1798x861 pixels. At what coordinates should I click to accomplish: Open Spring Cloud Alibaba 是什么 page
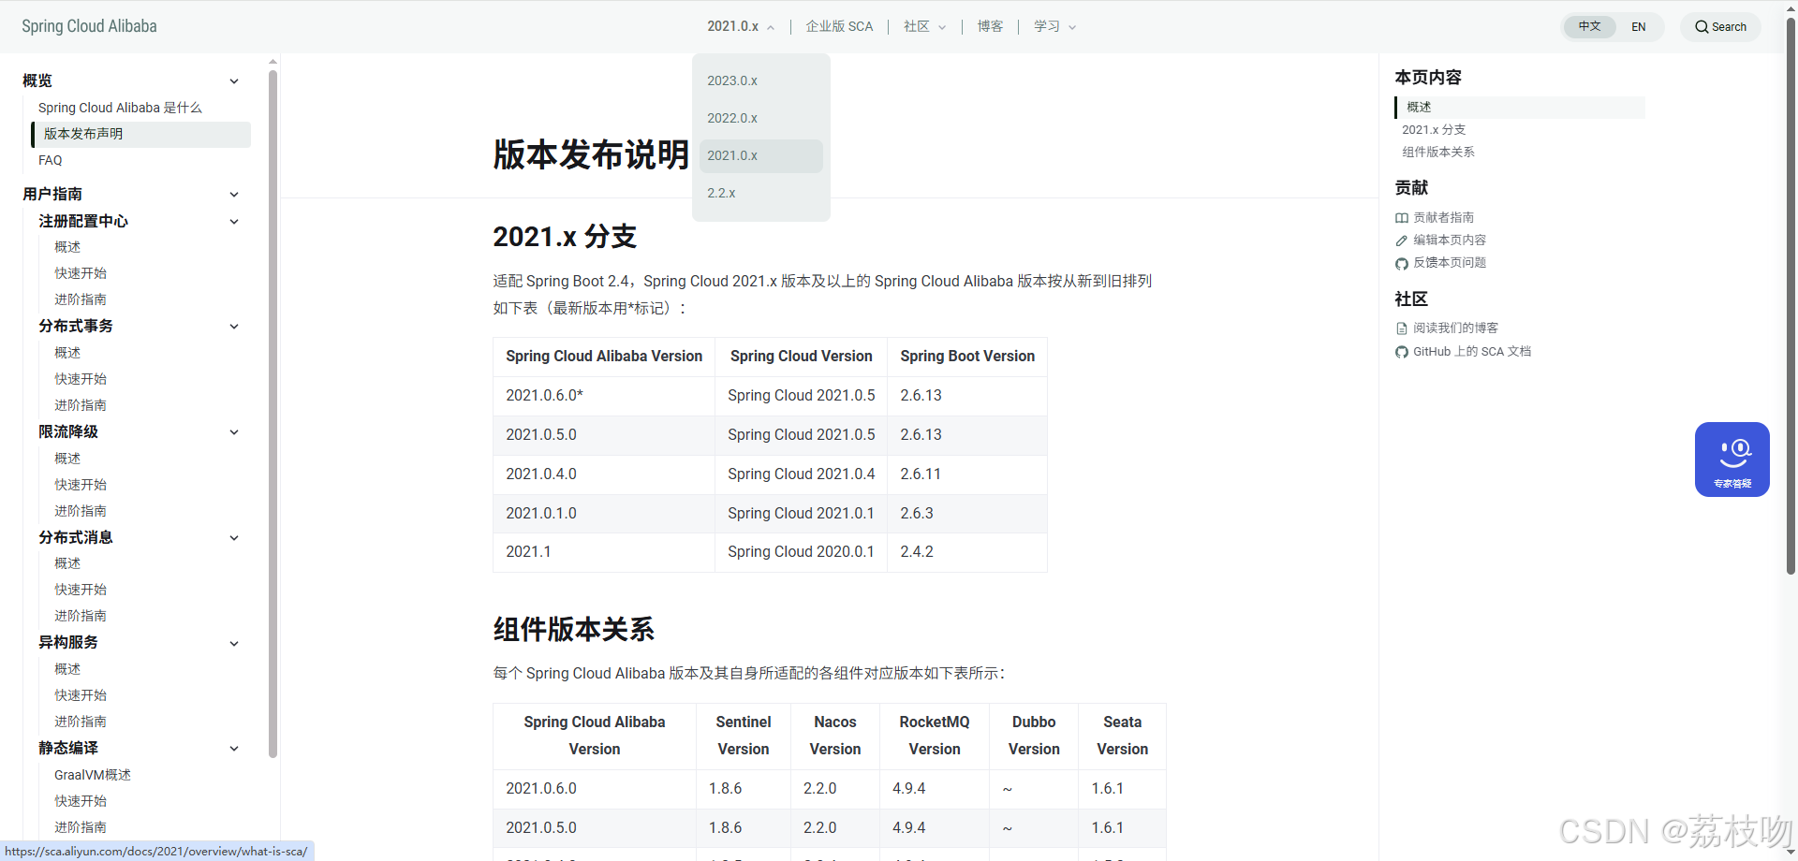(120, 108)
